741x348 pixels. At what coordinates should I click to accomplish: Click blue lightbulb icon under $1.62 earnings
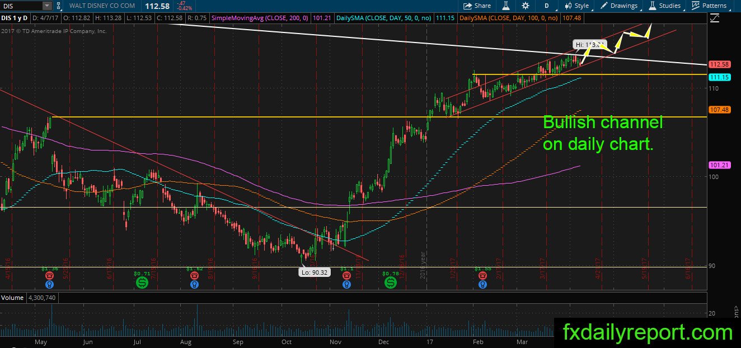point(194,284)
